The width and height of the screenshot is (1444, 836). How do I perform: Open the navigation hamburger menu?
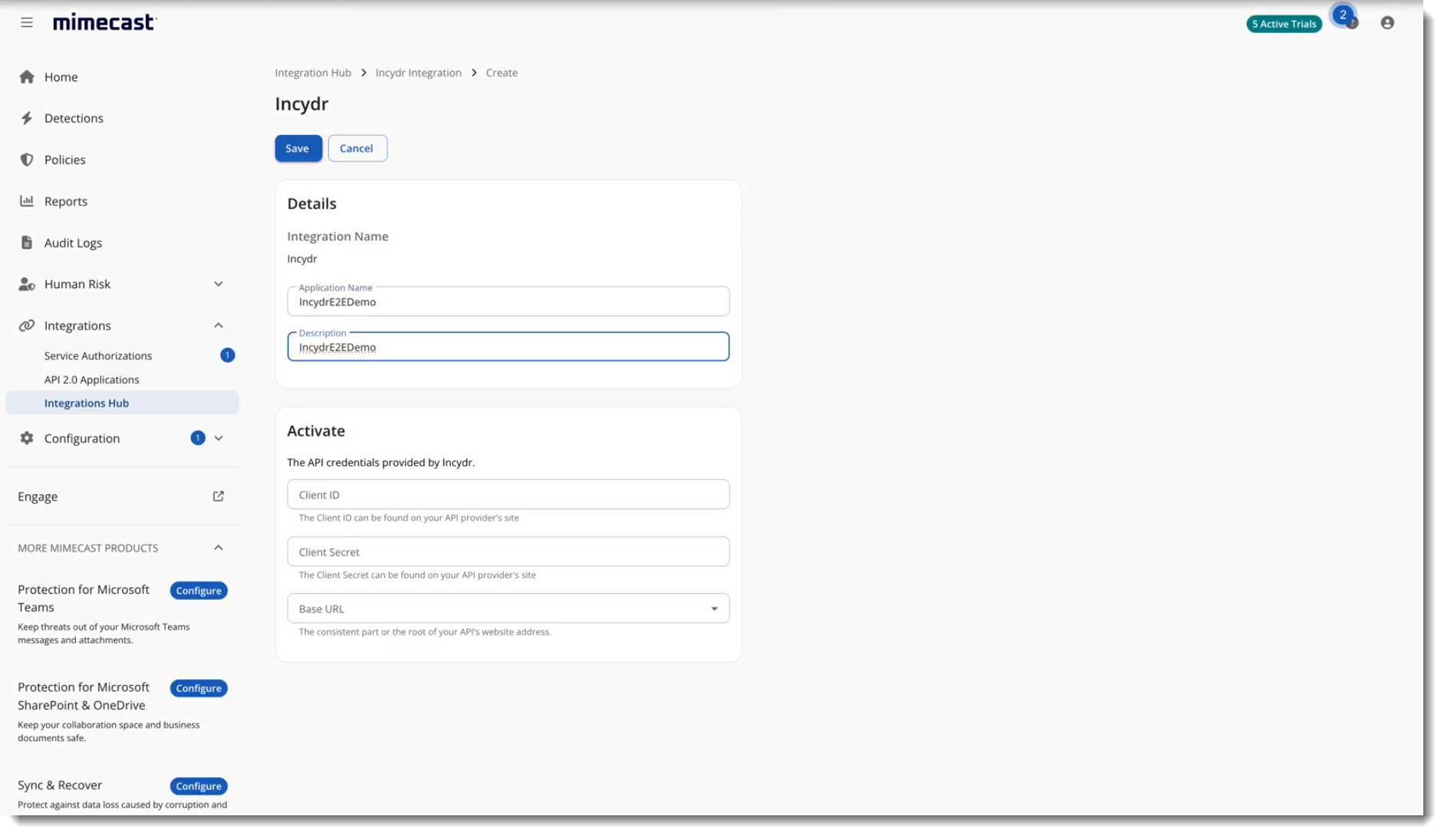[27, 21]
